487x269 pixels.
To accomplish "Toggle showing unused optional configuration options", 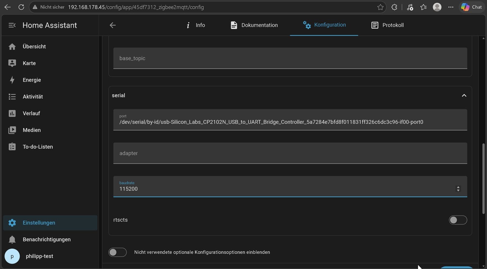I will 117,252.
